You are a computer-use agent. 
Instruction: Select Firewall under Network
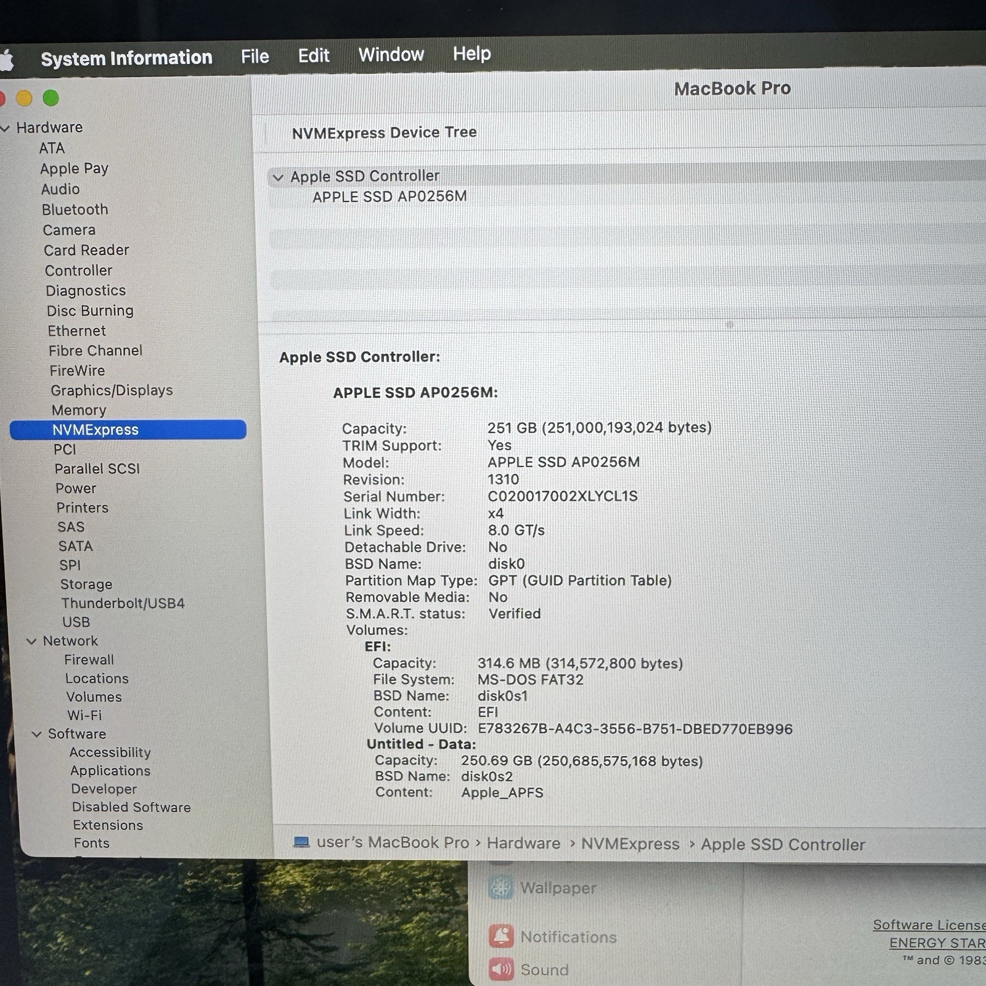coord(89,660)
